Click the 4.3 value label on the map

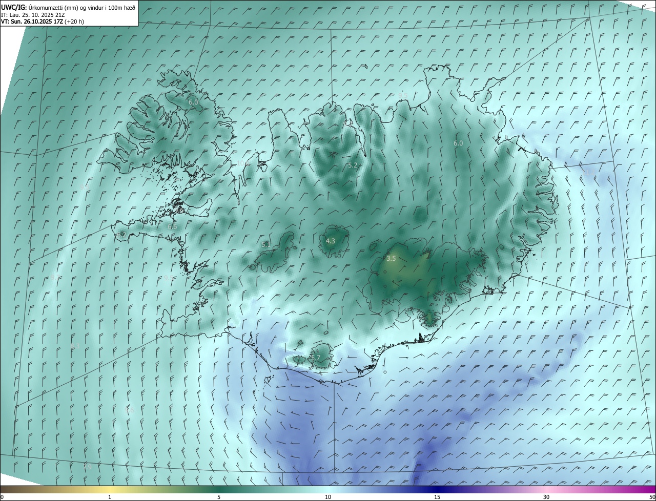point(331,241)
